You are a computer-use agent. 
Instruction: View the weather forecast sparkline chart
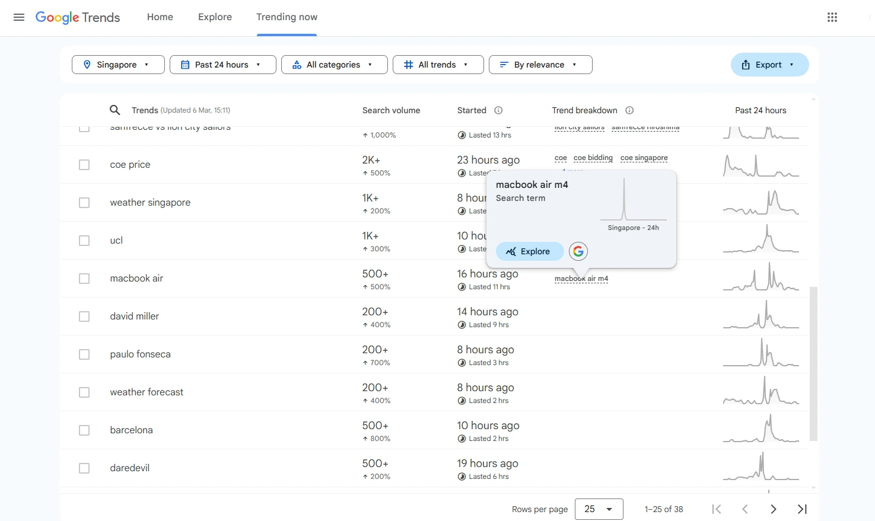[761, 391]
